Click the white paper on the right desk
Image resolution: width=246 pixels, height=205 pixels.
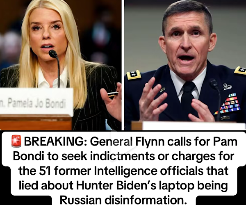tap(194, 126)
